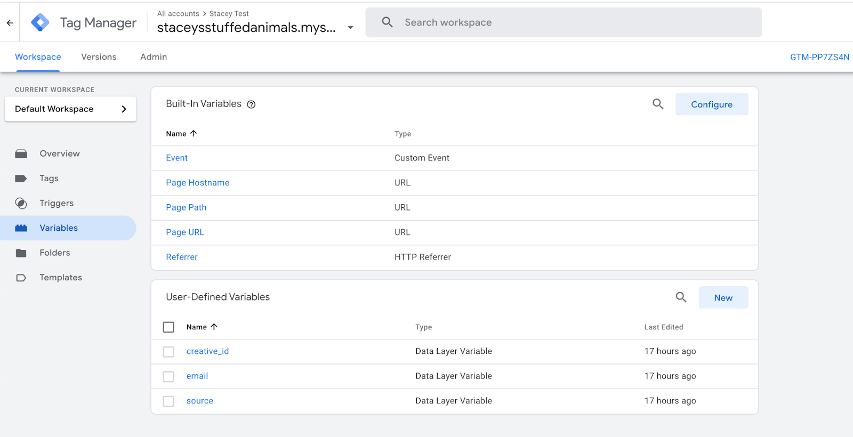Click All accounts breadcrumb
The width and height of the screenshot is (853, 437).
tap(178, 14)
